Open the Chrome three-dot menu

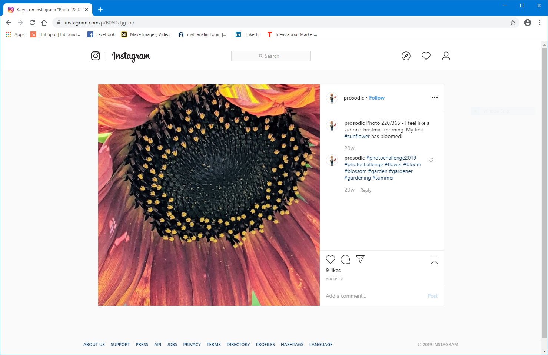[x=539, y=23]
